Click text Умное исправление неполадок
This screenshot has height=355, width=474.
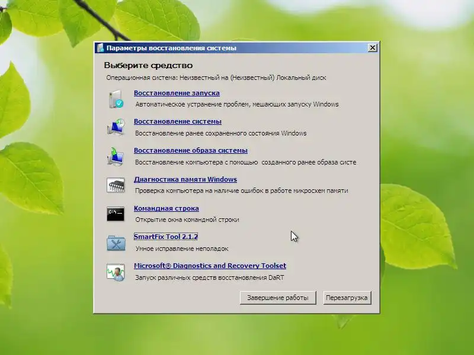tap(182, 248)
